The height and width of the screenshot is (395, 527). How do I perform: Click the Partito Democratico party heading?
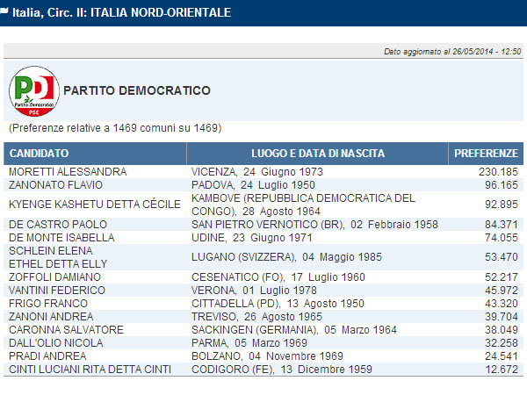pyautogui.click(x=137, y=90)
